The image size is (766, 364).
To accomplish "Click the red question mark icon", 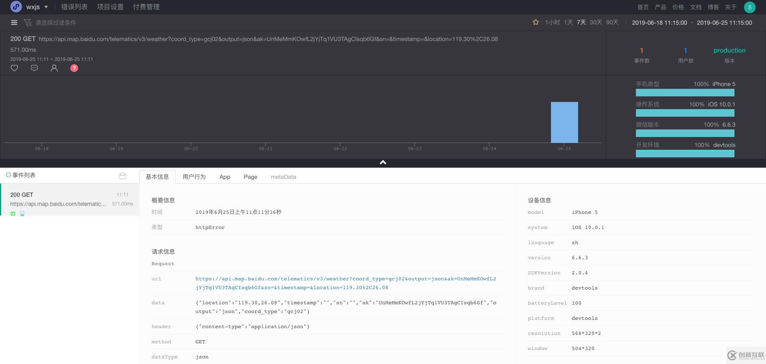I will (x=74, y=68).
